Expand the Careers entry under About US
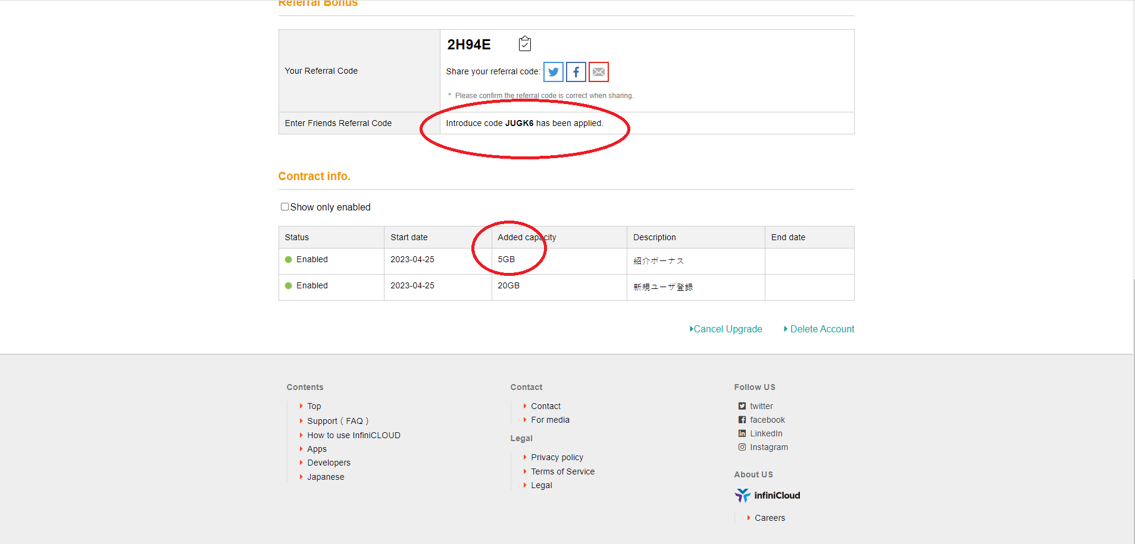The width and height of the screenshot is (1135, 544). point(770,518)
